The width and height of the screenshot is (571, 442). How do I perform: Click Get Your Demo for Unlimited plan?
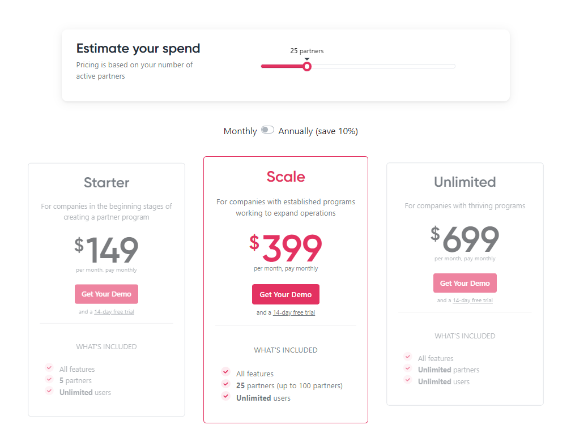(465, 283)
